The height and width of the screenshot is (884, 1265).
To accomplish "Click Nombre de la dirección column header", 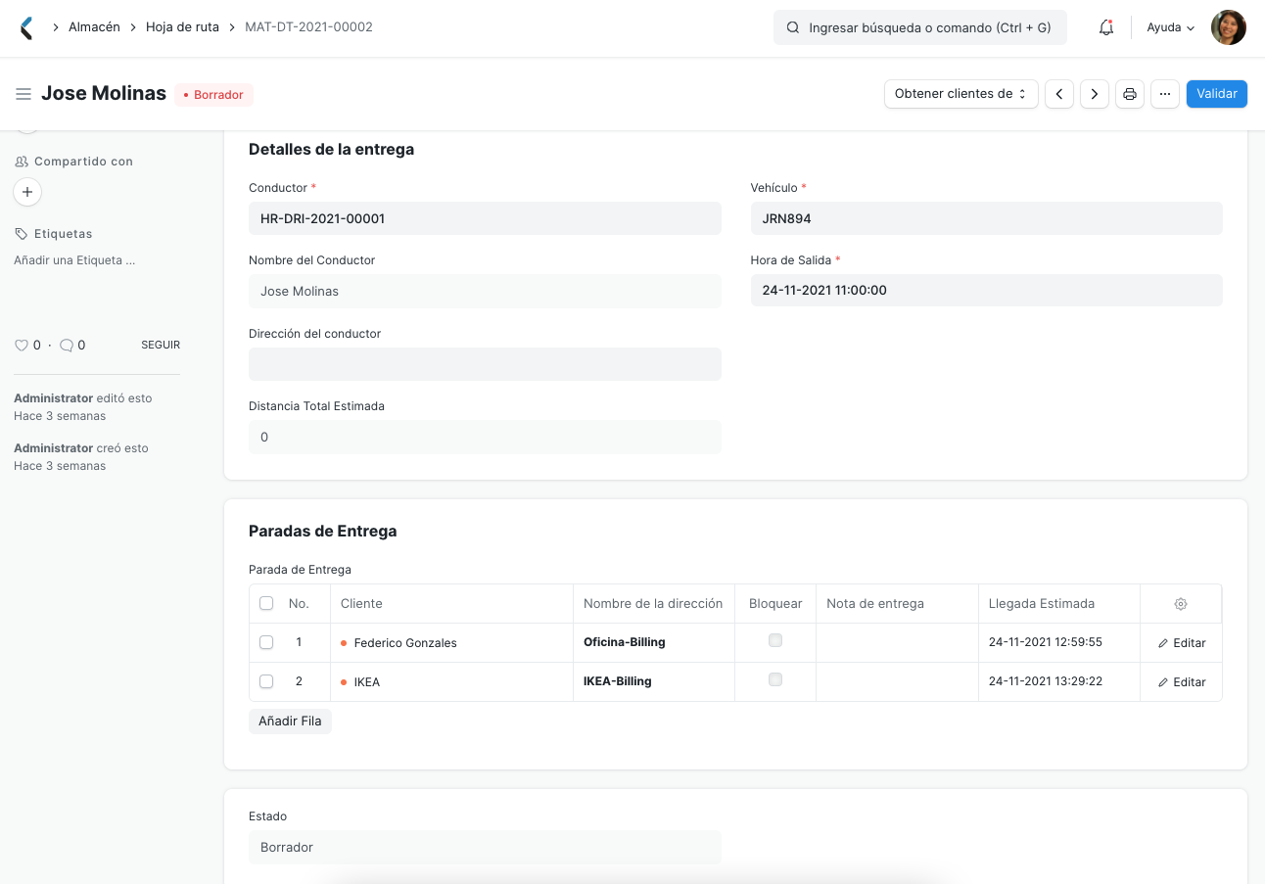I will click(x=653, y=604).
